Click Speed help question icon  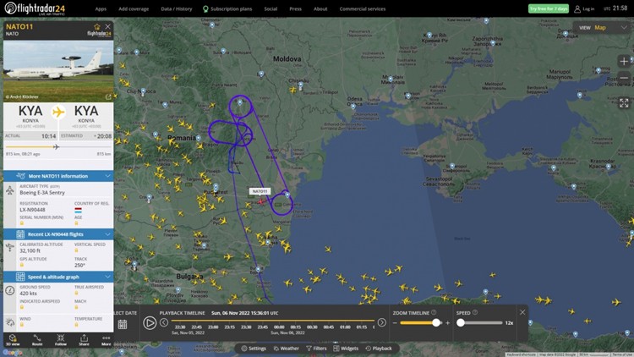click(x=475, y=312)
